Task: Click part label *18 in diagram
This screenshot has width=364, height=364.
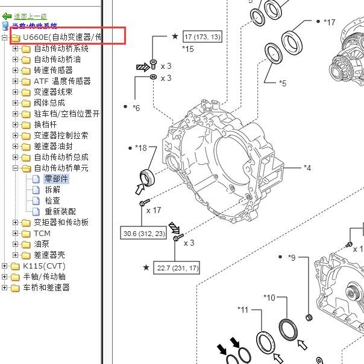Action: click(x=141, y=148)
